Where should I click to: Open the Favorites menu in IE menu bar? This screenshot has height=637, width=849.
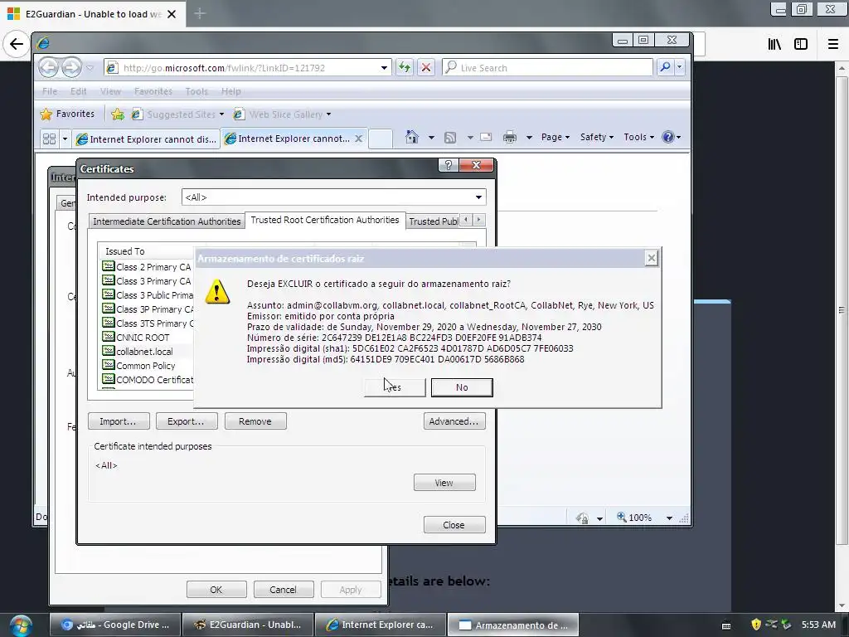(x=153, y=91)
